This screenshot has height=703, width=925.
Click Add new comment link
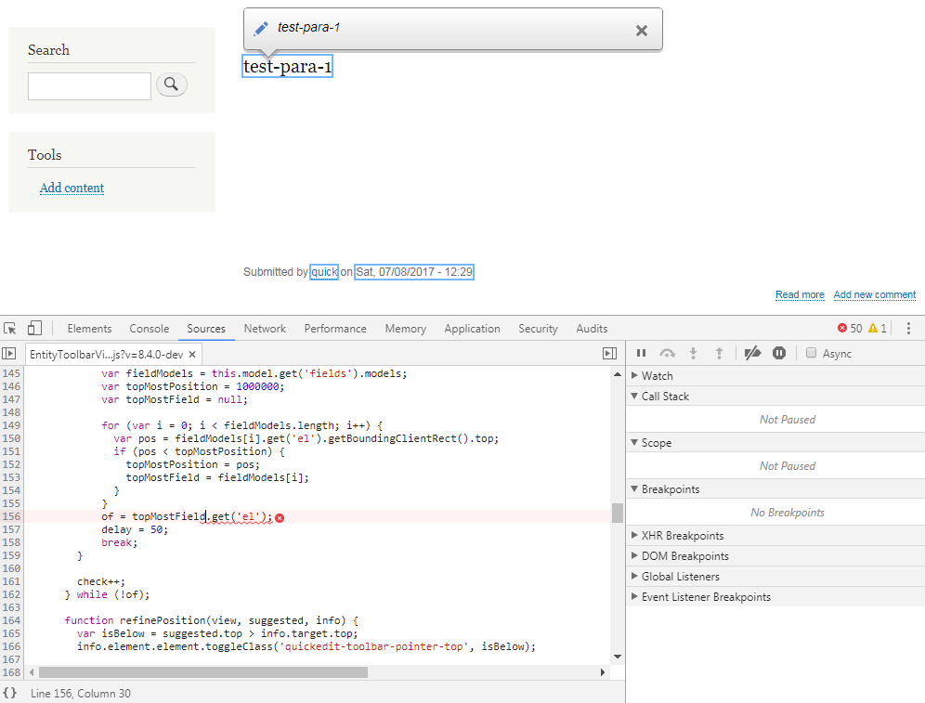click(x=875, y=295)
